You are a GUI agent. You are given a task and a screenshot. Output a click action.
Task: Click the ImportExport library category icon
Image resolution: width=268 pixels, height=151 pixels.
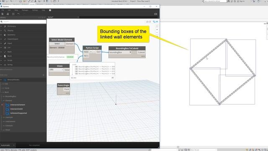click(5, 39)
